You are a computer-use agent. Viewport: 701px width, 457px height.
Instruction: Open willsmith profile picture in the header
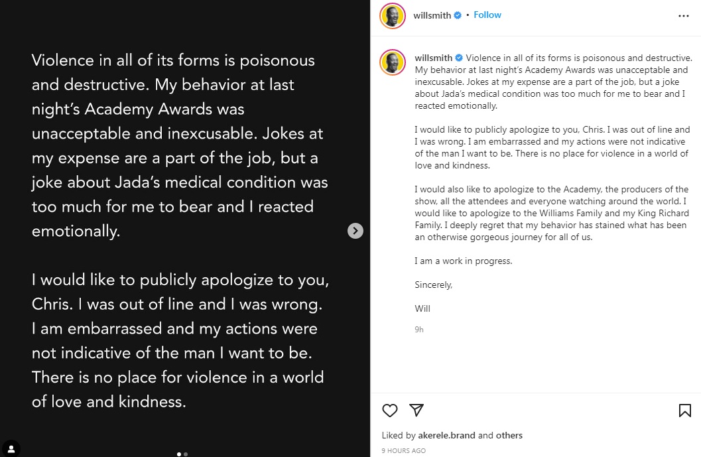click(393, 15)
